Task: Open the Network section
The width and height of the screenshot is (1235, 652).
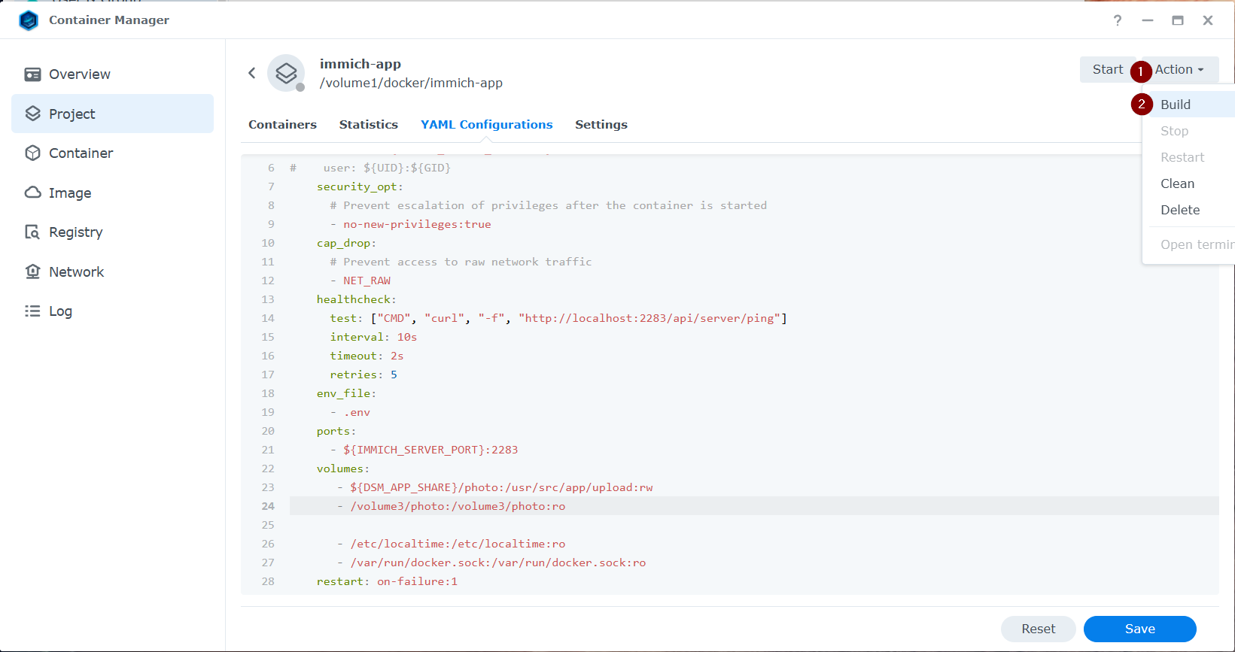Action: 113,271
